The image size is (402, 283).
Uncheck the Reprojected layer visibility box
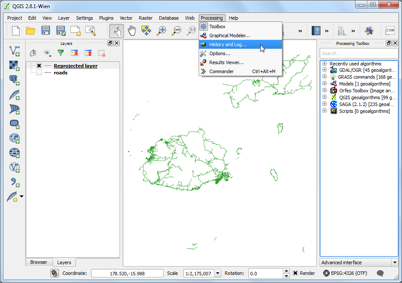39,66
